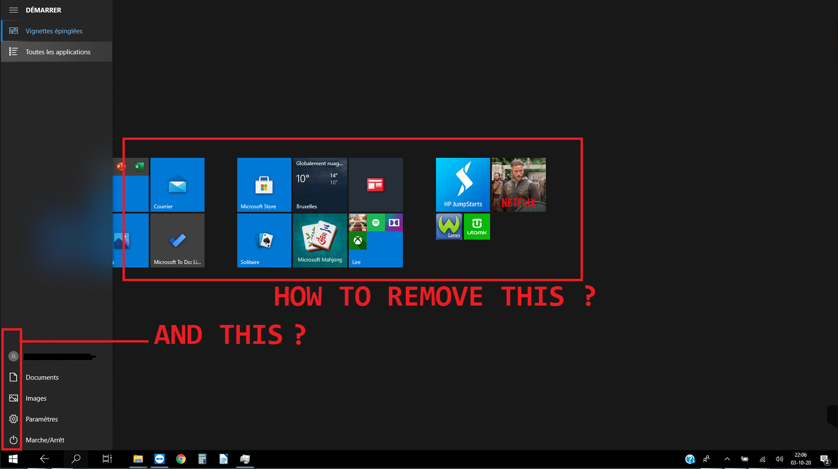Open the volume speaker control

click(x=779, y=459)
